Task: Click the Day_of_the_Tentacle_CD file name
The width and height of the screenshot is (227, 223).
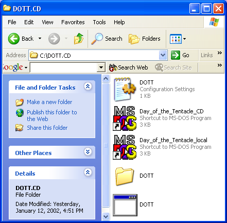Action: tap(171, 111)
